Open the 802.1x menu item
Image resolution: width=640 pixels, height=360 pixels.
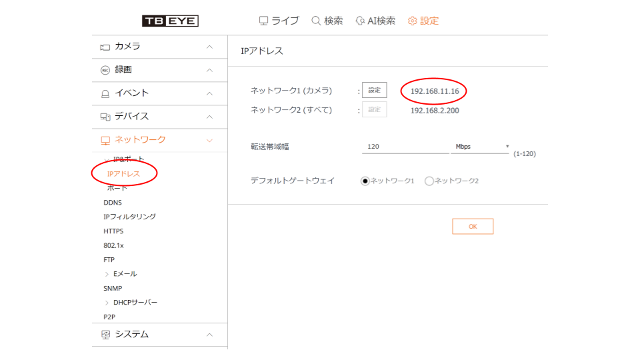[113, 245]
